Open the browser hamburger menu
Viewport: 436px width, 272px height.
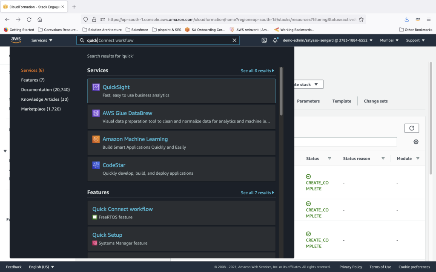tap(428, 20)
